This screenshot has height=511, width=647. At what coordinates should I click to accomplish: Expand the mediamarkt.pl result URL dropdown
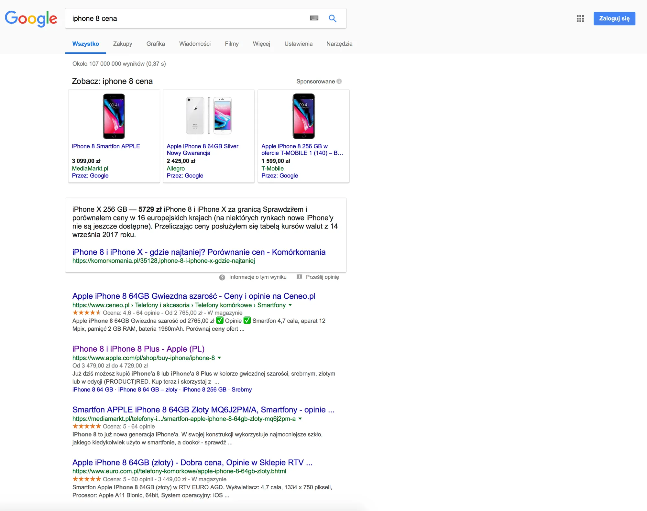(x=300, y=419)
